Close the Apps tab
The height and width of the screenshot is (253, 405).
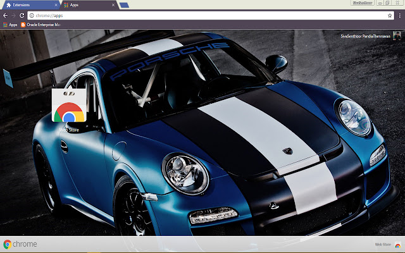pyautogui.click(x=113, y=5)
